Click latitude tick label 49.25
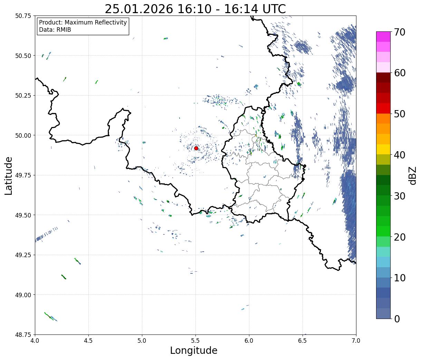 tap(23, 255)
